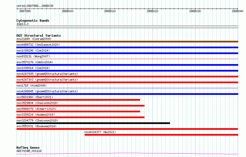Click ruler position 3988010
246x157 pixels.
click(x=110, y=11)
